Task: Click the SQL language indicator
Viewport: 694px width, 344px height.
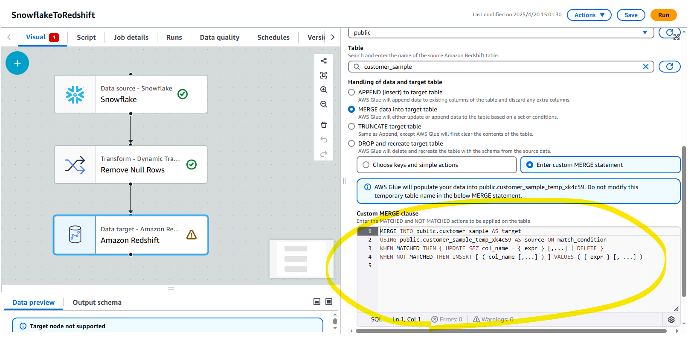Action: (376, 319)
